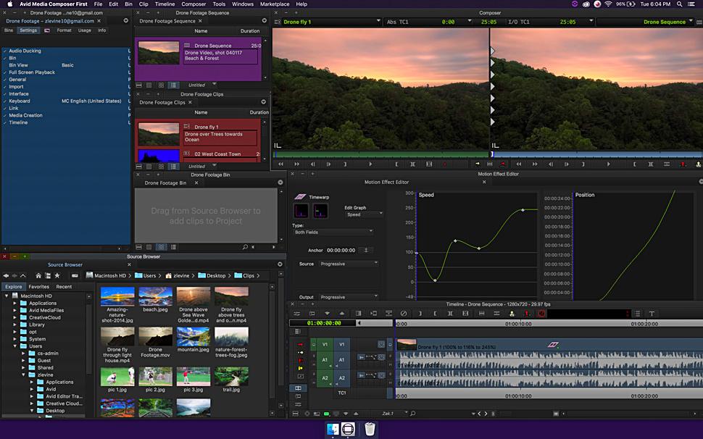Select the red Lift/Overwrite segment arrow tool
This screenshot has width=703, height=439.
(300, 344)
